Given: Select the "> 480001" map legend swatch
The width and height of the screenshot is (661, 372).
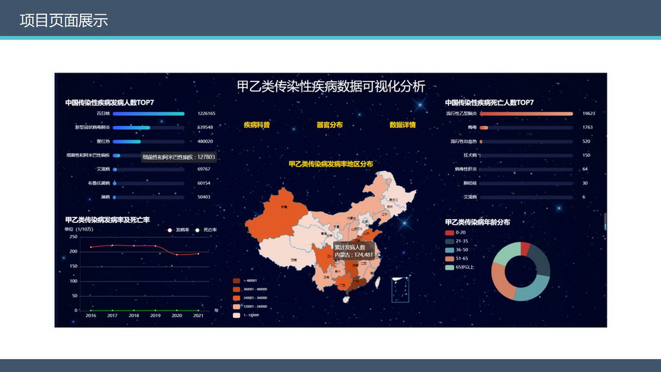Looking at the screenshot, I should (x=236, y=280).
